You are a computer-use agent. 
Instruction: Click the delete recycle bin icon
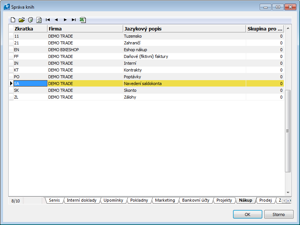click(x=30, y=20)
